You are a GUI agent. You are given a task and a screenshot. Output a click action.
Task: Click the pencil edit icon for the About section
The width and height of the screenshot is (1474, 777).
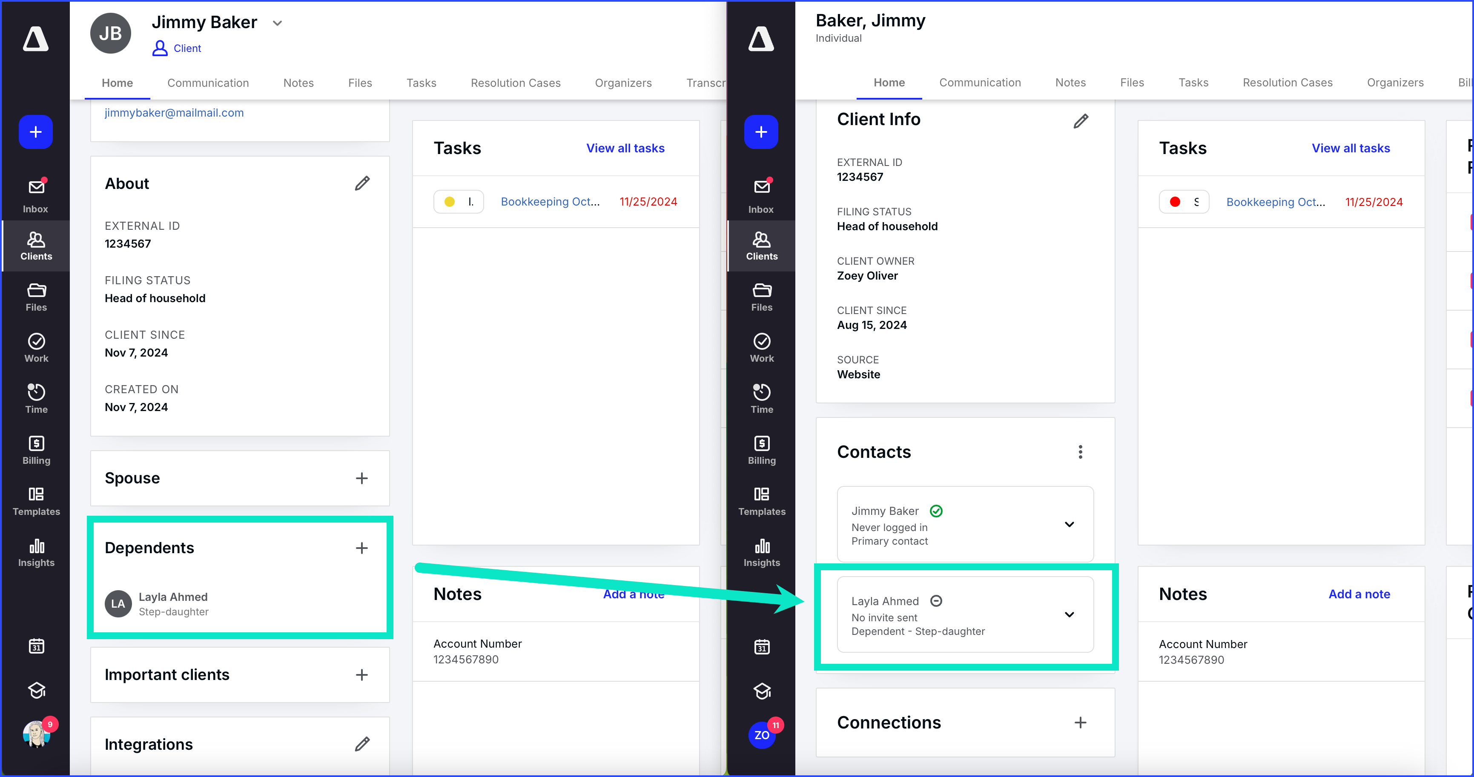[361, 183]
